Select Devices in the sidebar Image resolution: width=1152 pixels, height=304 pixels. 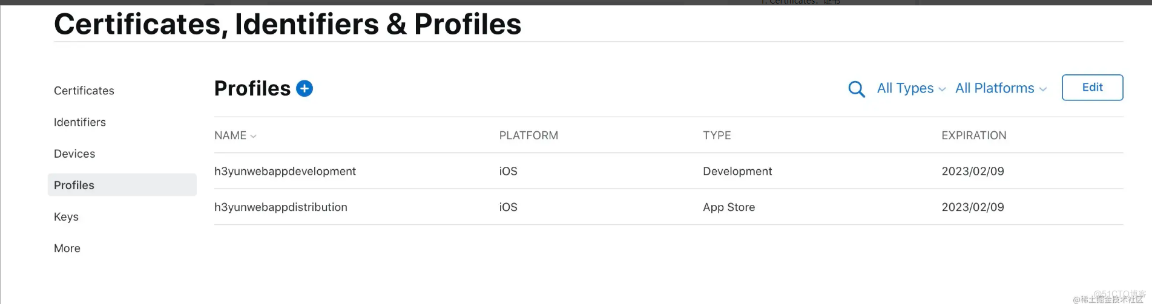[74, 154]
